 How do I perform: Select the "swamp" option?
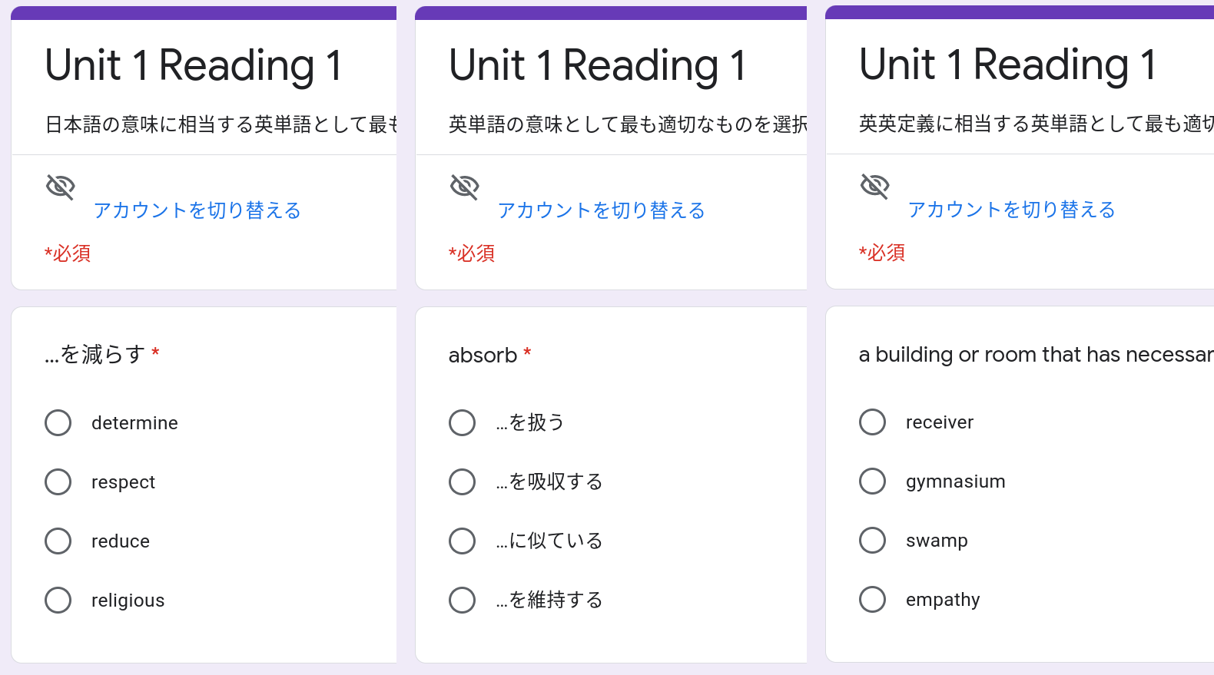[873, 540]
